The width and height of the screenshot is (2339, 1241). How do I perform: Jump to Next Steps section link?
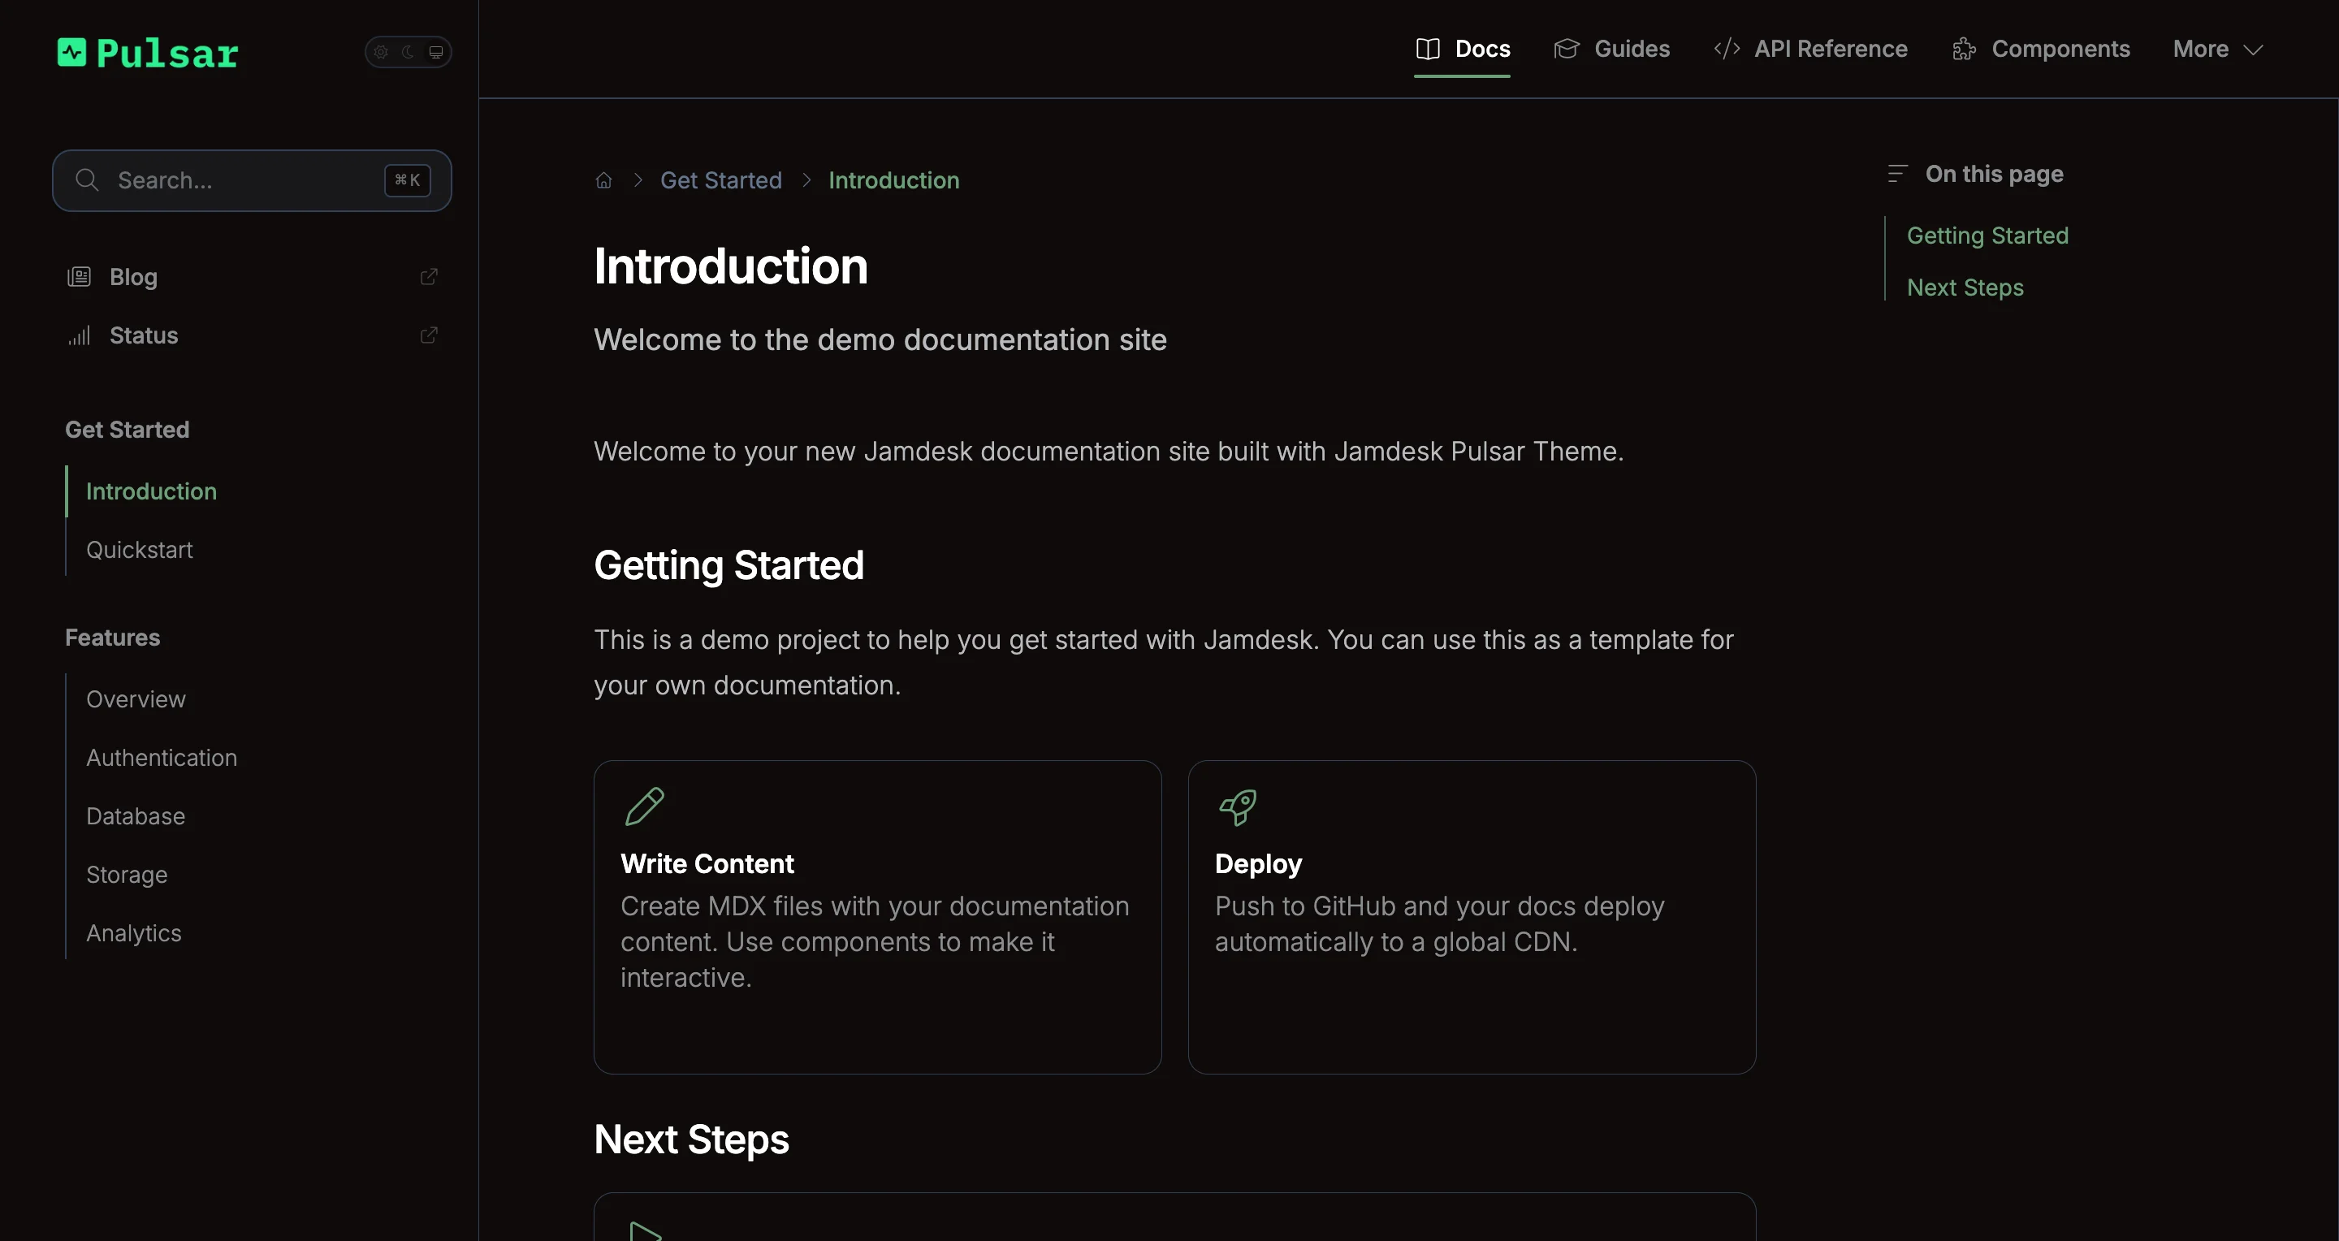[x=1965, y=288]
